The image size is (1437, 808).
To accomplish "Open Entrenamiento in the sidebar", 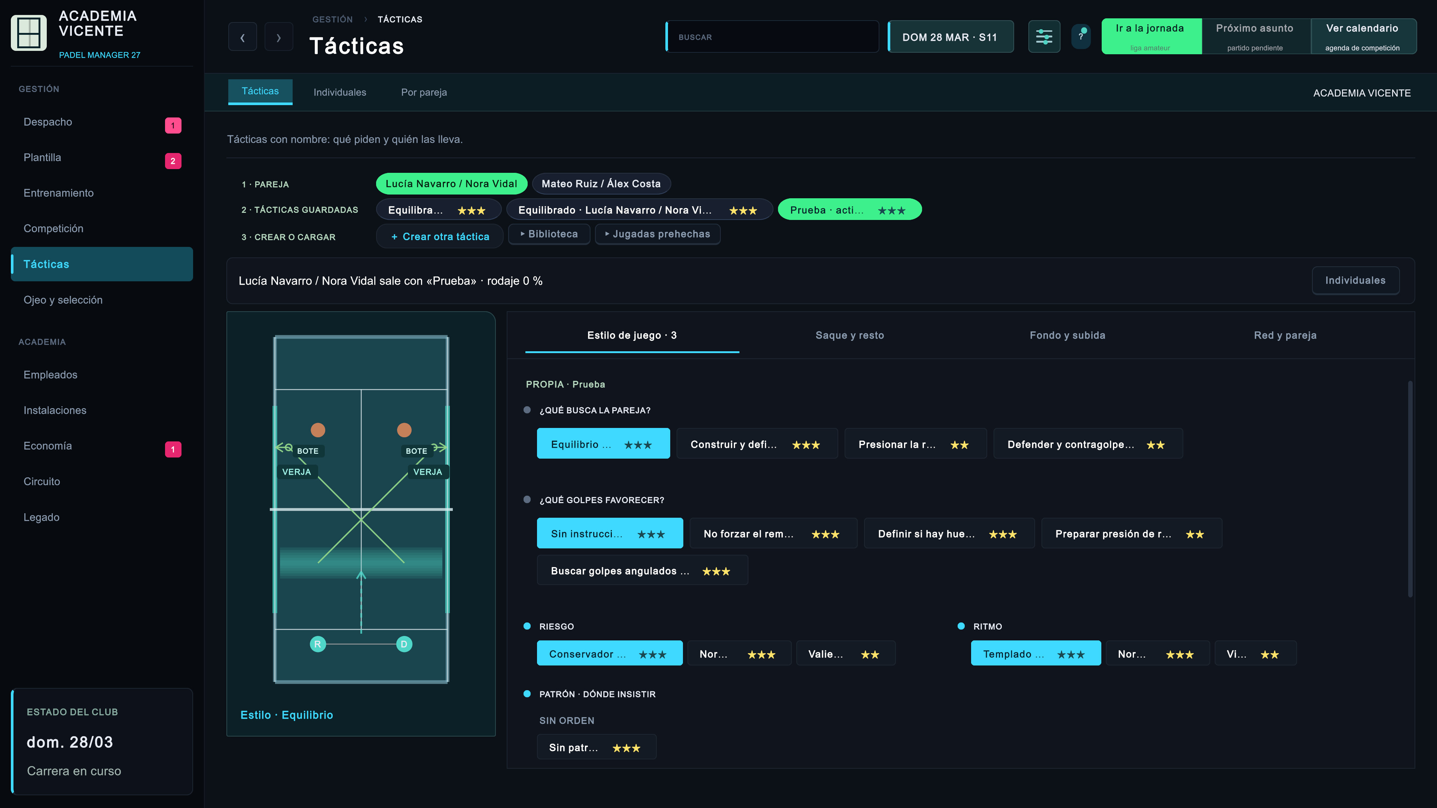I will [x=101, y=193].
